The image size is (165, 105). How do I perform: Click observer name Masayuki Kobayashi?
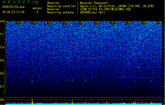(94, 3)
